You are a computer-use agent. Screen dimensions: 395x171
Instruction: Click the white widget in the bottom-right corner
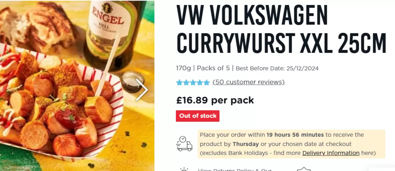(382, 169)
